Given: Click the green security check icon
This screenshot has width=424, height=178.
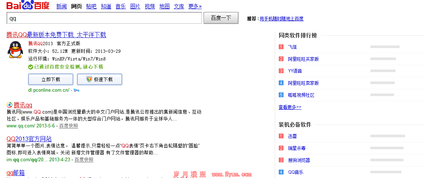Looking at the screenshot, I should [31, 67].
